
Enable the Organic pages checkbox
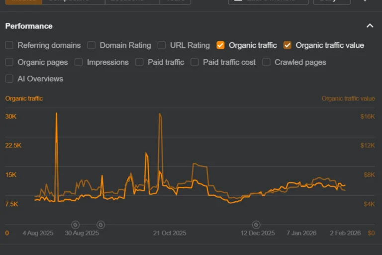tap(9, 62)
